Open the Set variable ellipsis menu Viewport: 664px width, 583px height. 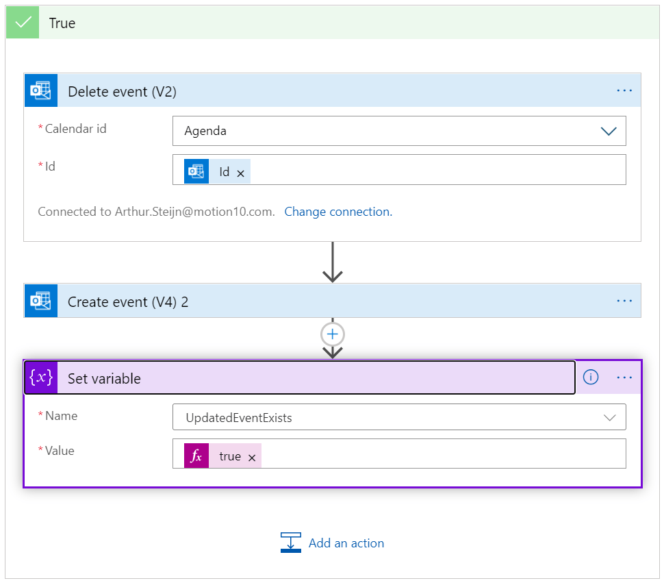[624, 377]
